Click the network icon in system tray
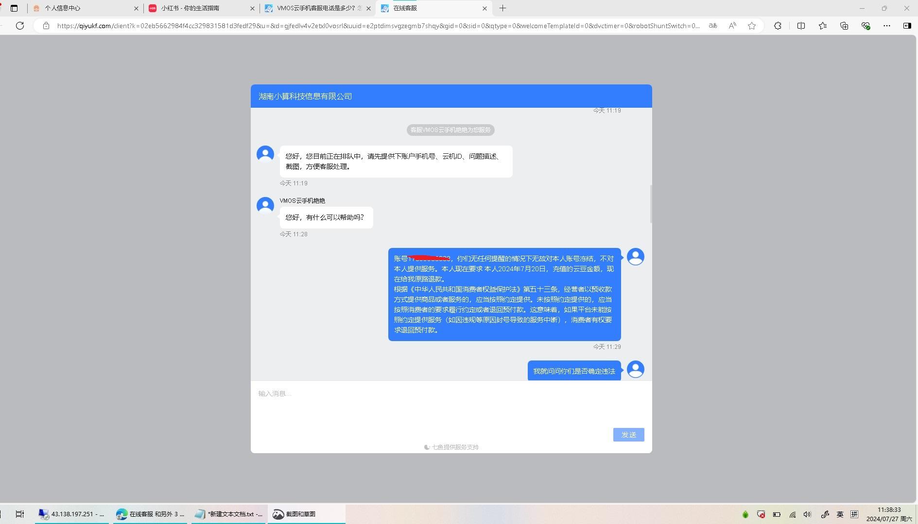 pyautogui.click(x=793, y=514)
